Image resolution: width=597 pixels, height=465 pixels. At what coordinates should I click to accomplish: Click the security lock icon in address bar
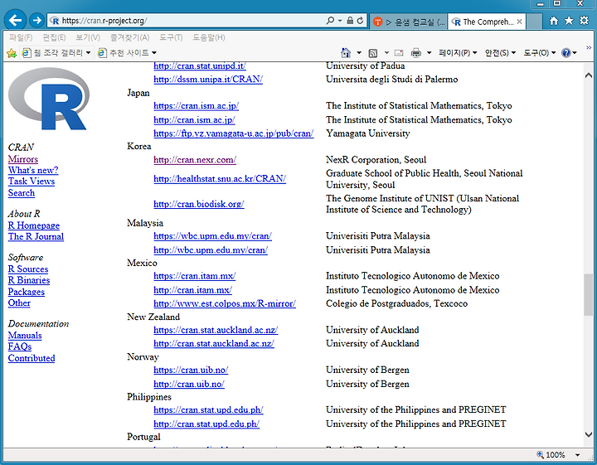coord(350,21)
